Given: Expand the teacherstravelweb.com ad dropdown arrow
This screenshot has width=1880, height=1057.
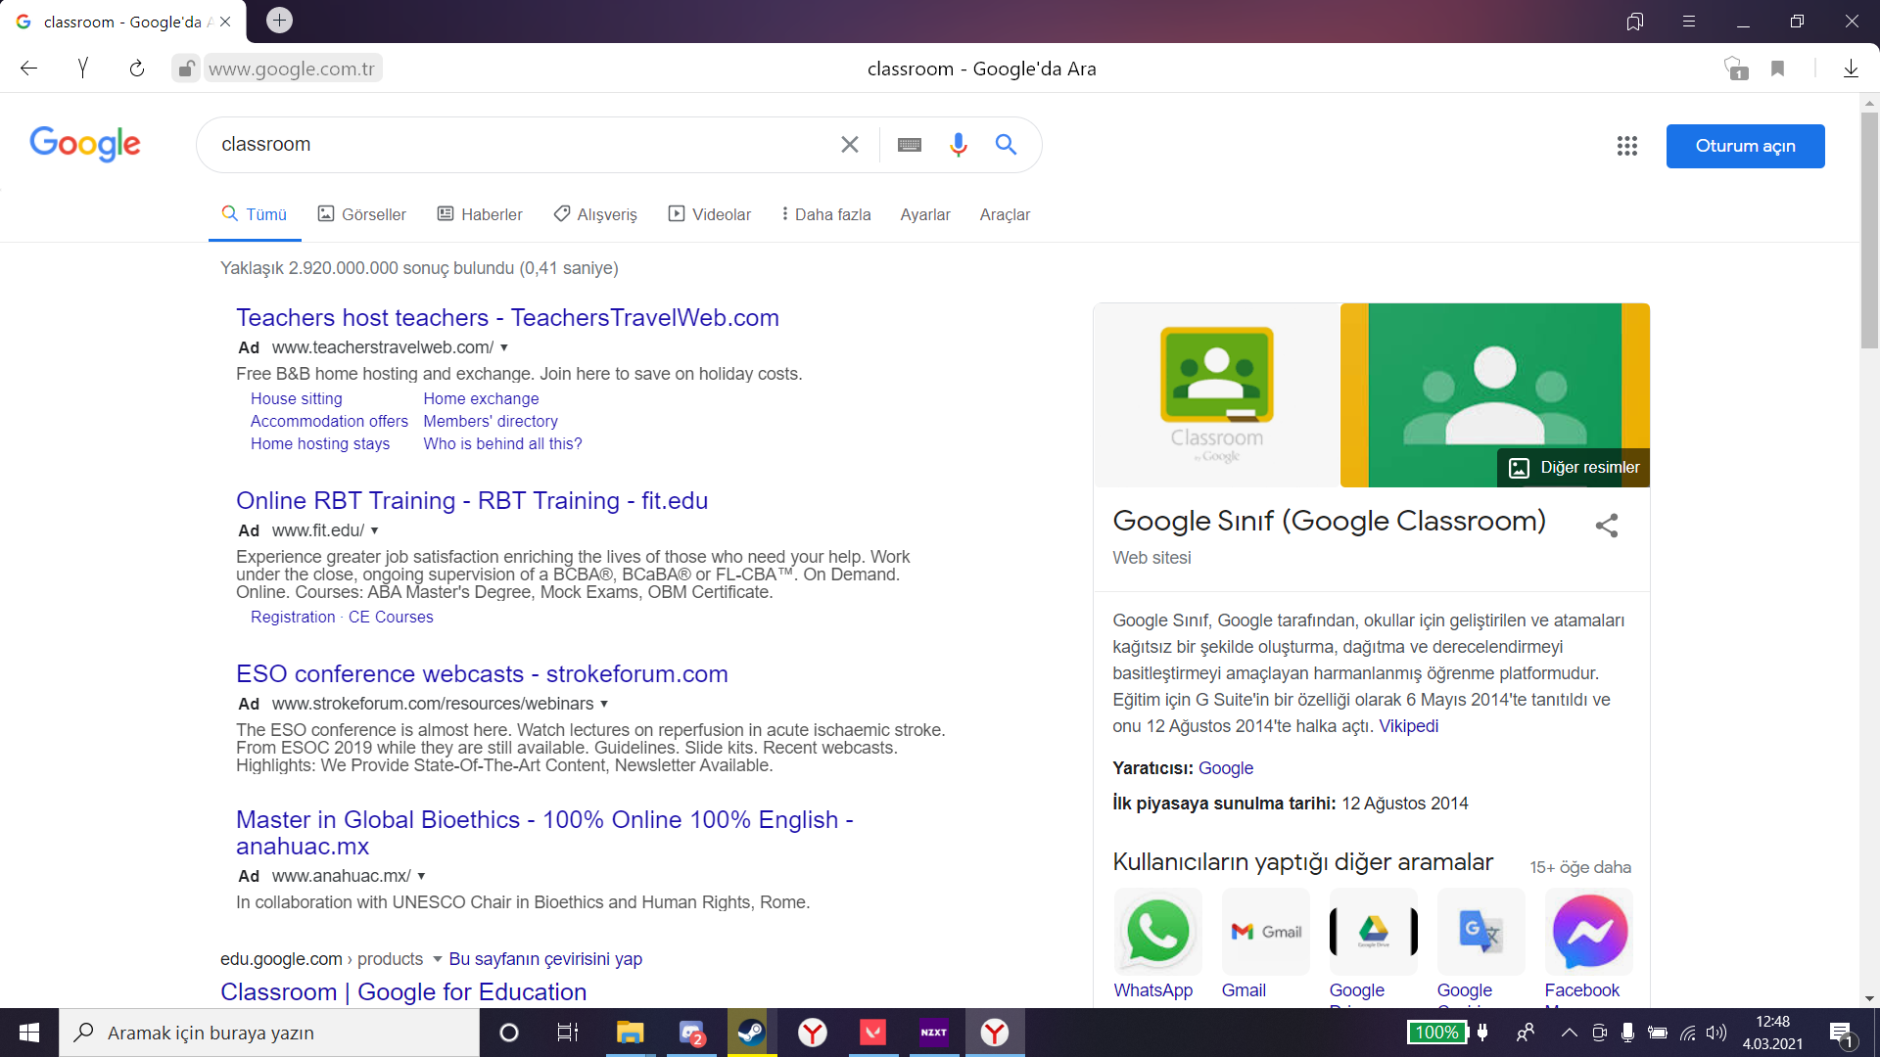Looking at the screenshot, I should click(x=504, y=347).
